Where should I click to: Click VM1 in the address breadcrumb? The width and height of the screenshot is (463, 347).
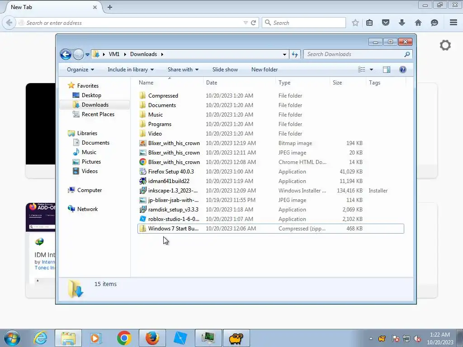click(x=114, y=54)
